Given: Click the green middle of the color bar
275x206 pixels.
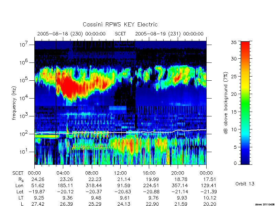Looking at the screenshot, I should point(245,103).
